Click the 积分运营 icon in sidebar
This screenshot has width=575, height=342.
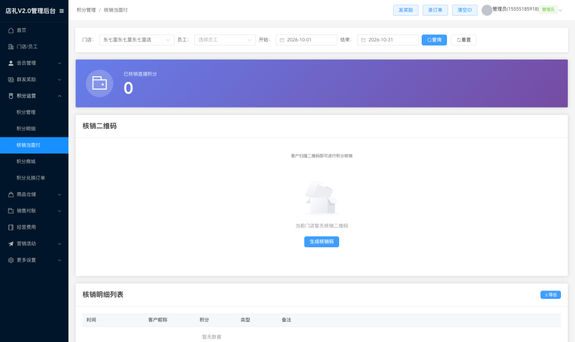pyautogui.click(x=11, y=96)
